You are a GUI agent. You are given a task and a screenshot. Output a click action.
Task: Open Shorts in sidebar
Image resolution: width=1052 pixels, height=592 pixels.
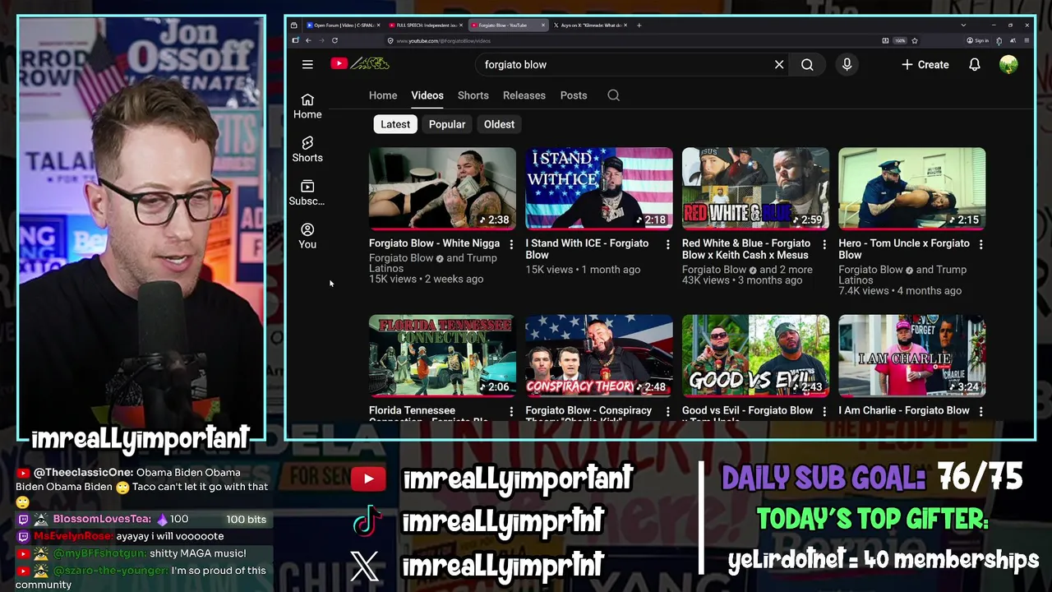pos(307,150)
